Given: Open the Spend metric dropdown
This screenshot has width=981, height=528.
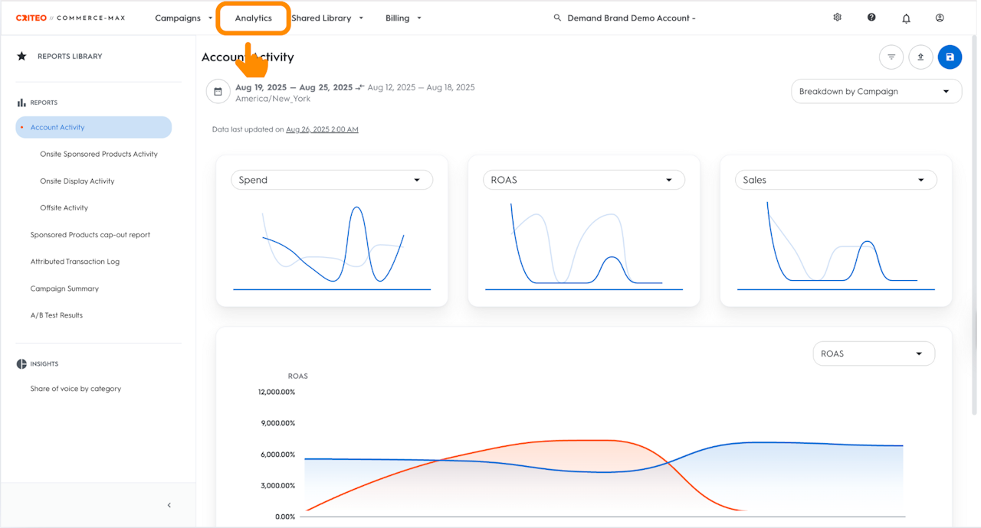Looking at the screenshot, I should pos(331,180).
